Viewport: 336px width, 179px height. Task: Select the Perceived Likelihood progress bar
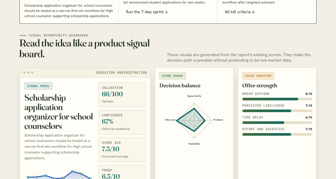click(x=277, y=111)
